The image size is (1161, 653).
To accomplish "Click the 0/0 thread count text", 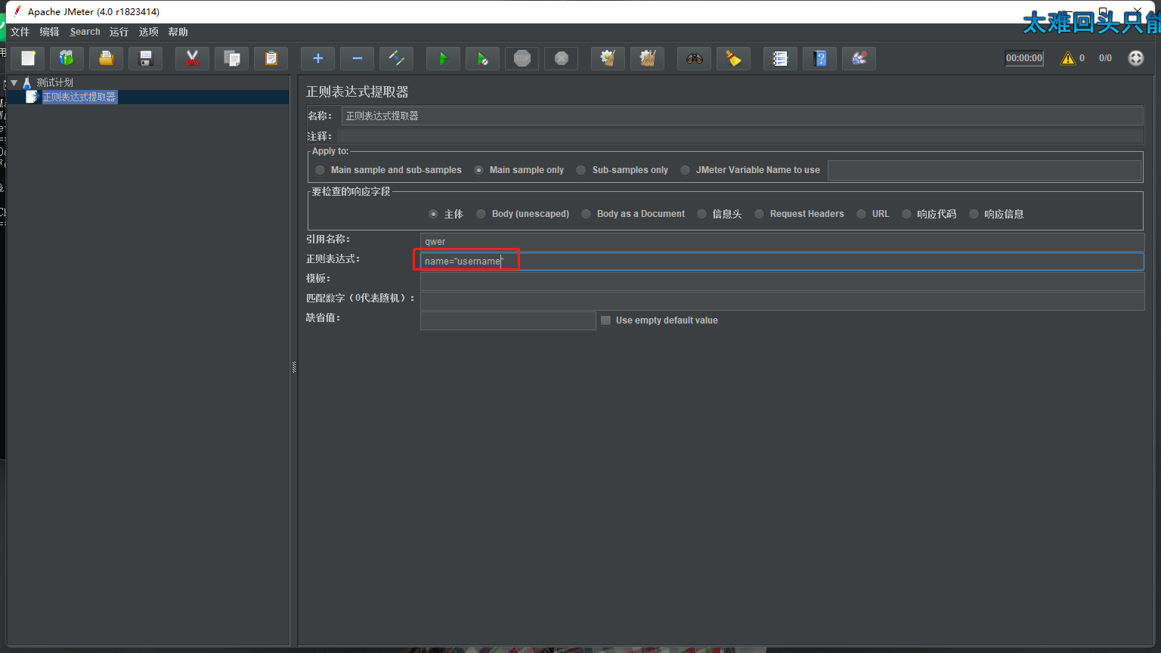I will [1105, 58].
